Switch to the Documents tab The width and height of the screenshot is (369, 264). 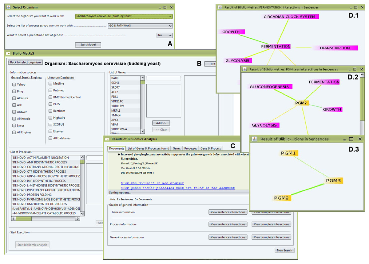tap(117, 148)
